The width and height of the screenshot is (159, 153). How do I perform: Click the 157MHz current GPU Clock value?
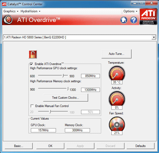click(43, 130)
